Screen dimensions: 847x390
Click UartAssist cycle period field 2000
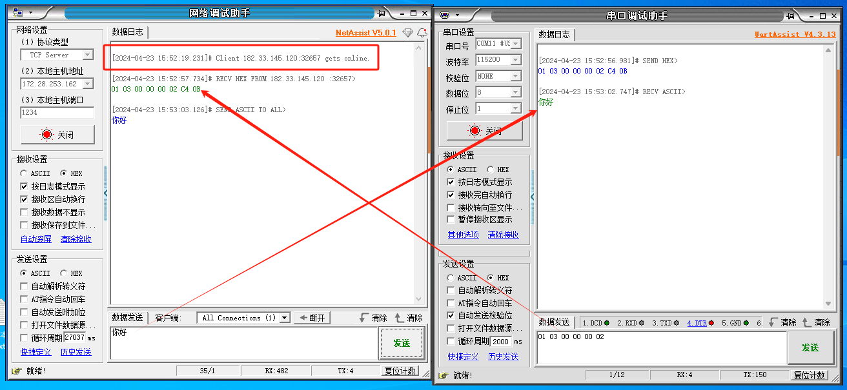[x=502, y=341]
